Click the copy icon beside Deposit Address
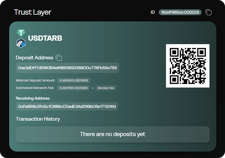This screenshot has height=158, width=225. tap(59, 58)
